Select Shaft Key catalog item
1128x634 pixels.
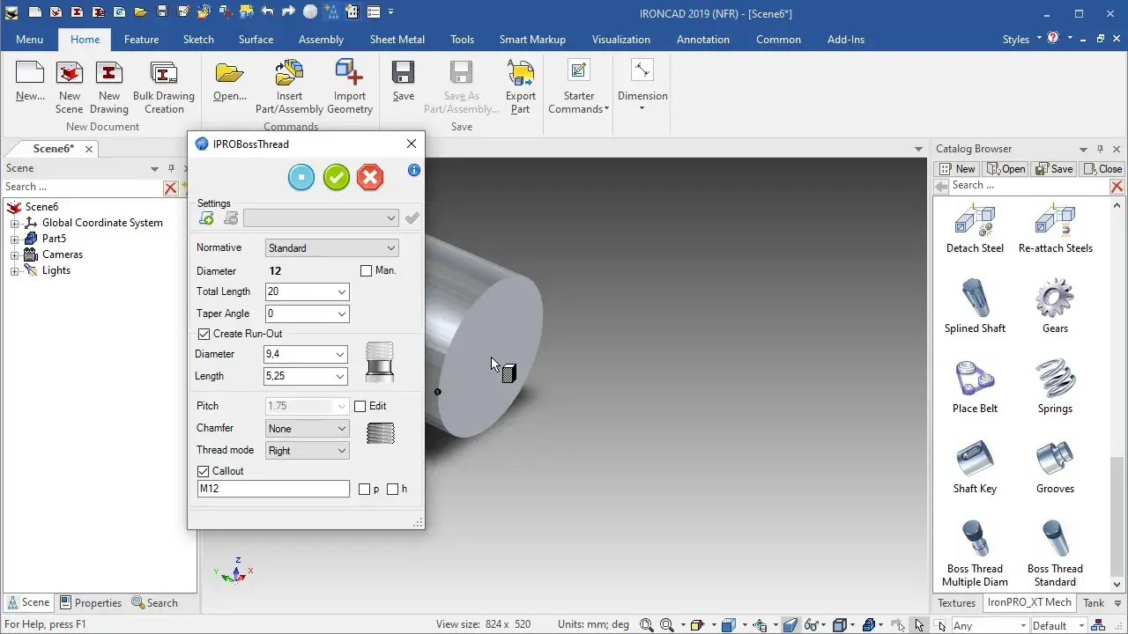(x=975, y=466)
